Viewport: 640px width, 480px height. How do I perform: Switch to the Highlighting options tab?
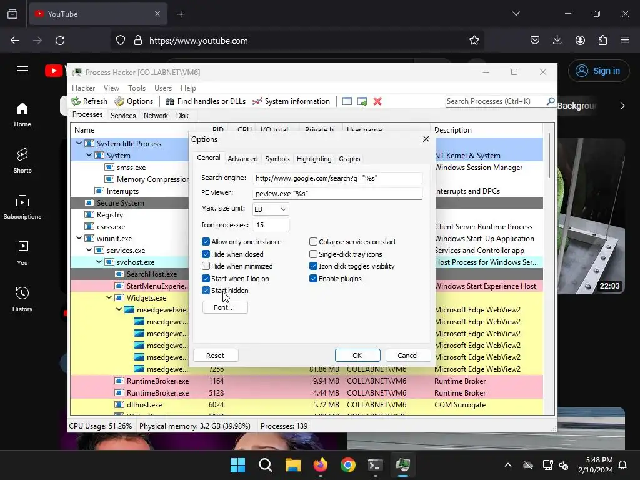pos(314,159)
